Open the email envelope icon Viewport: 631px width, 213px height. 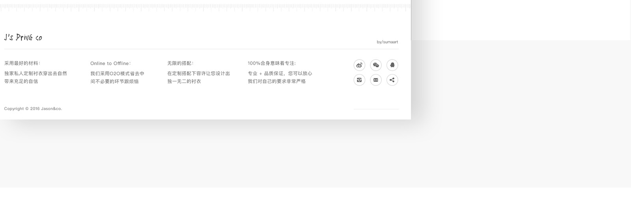pos(376,80)
